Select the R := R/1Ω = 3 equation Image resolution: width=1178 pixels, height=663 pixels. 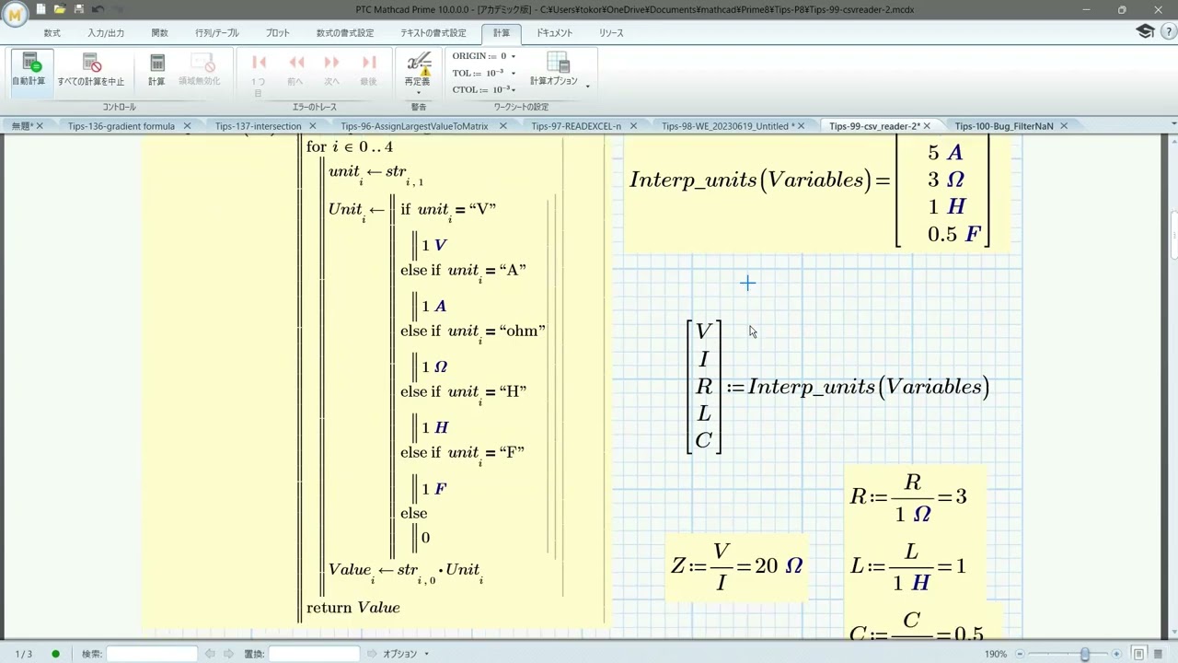pyautogui.click(x=907, y=497)
